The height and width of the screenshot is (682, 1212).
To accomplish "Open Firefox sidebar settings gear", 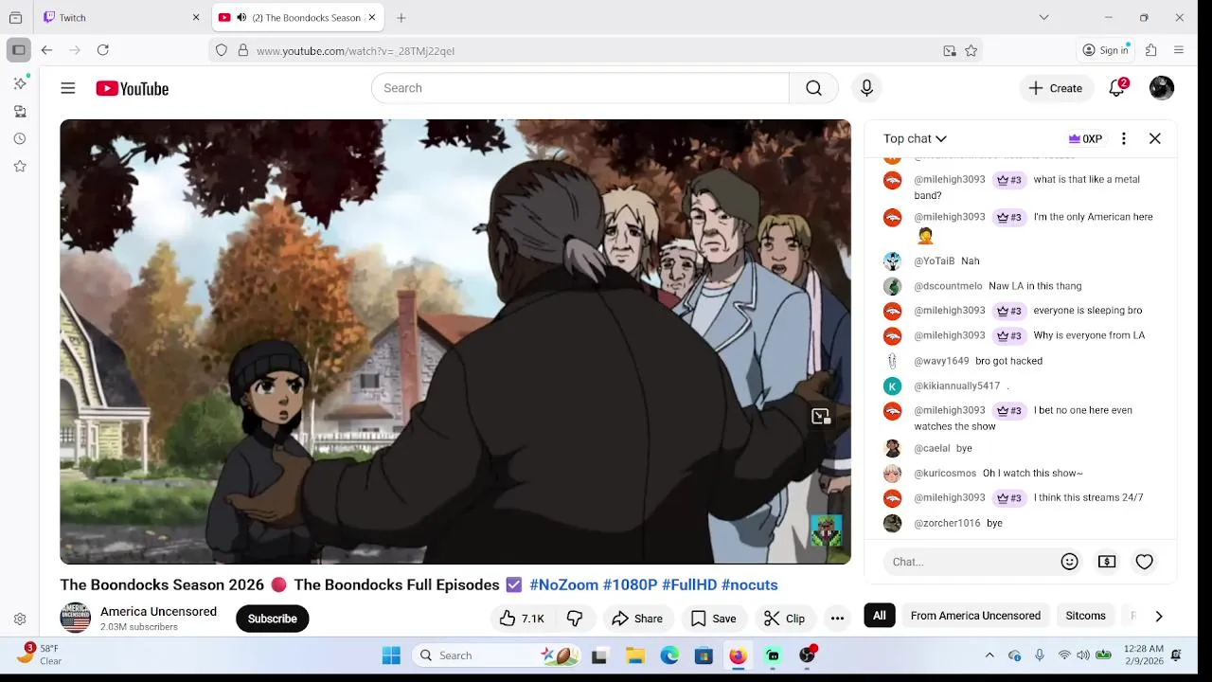I will coord(20,619).
